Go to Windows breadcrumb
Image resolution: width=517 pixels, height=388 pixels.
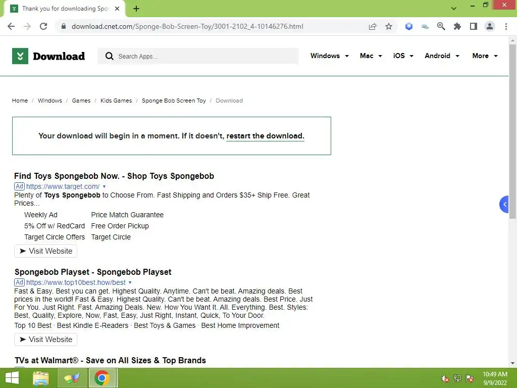tap(50, 101)
